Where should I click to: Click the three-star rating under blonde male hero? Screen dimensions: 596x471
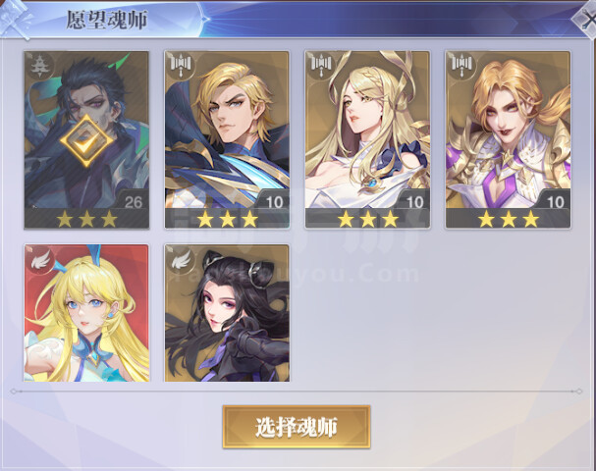point(227,219)
